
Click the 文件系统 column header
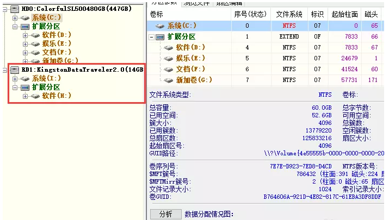click(289, 14)
